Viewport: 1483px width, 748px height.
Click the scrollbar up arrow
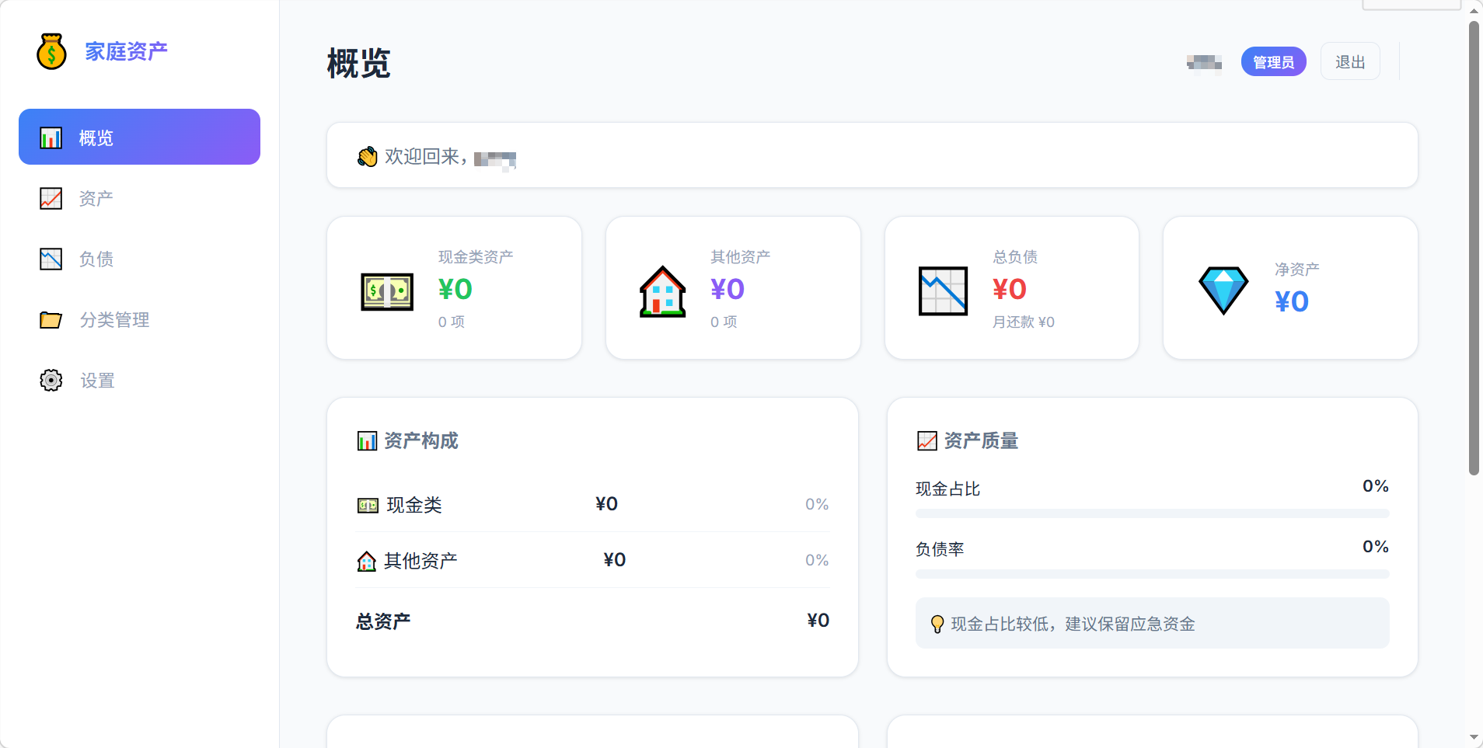coord(1474,10)
